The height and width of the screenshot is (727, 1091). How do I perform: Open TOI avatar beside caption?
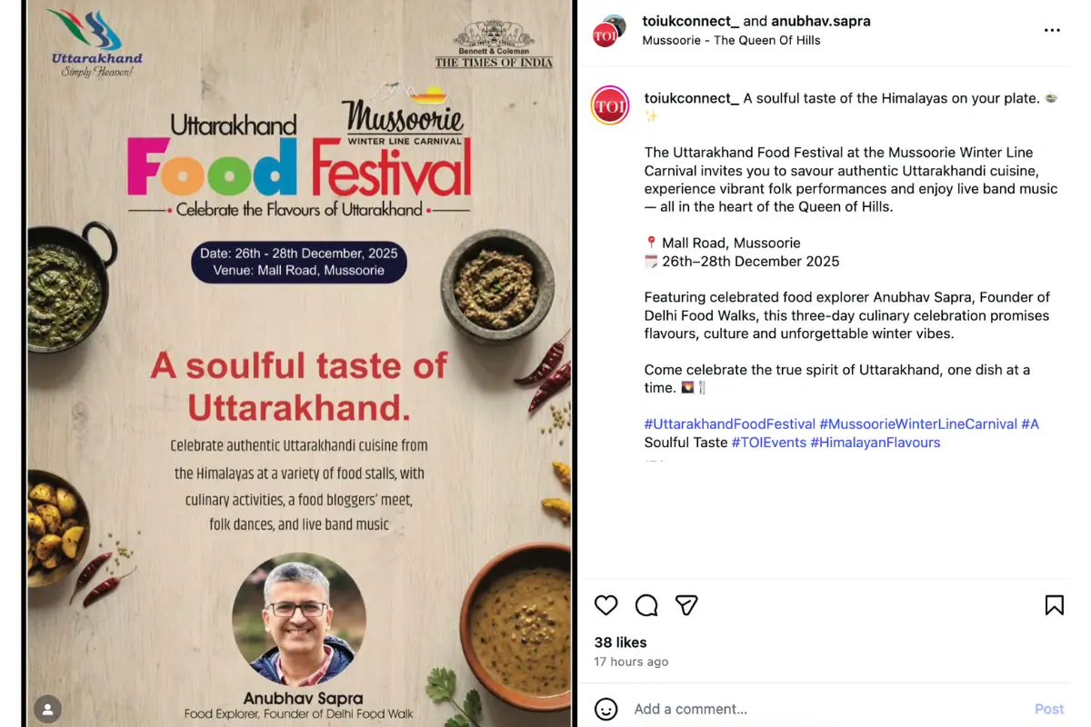point(610,105)
